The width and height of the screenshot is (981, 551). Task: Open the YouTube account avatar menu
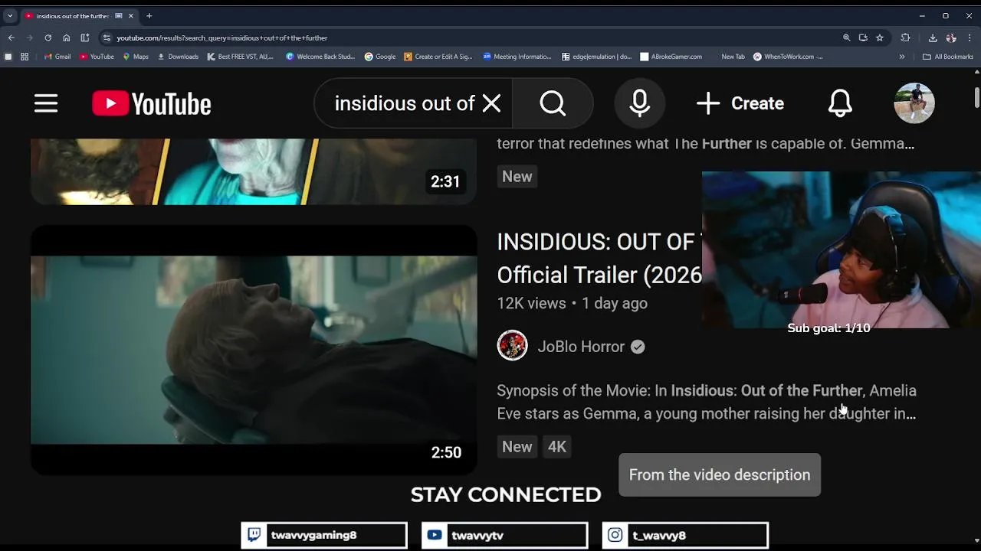[914, 103]
